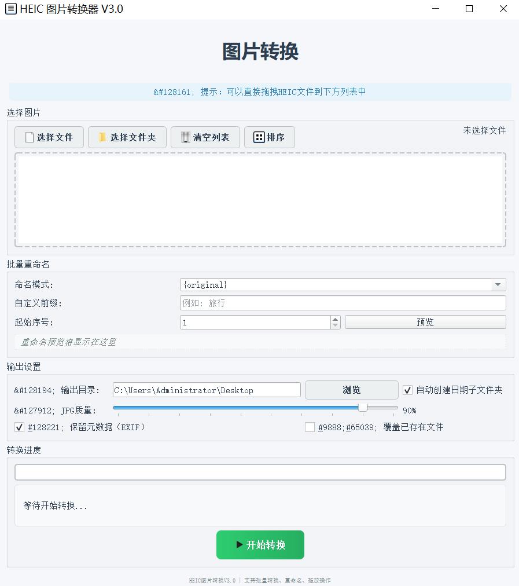This screenshot has width=519, height=586.
Task: Browse output directory with 浏览
Action: pos(351,390)
